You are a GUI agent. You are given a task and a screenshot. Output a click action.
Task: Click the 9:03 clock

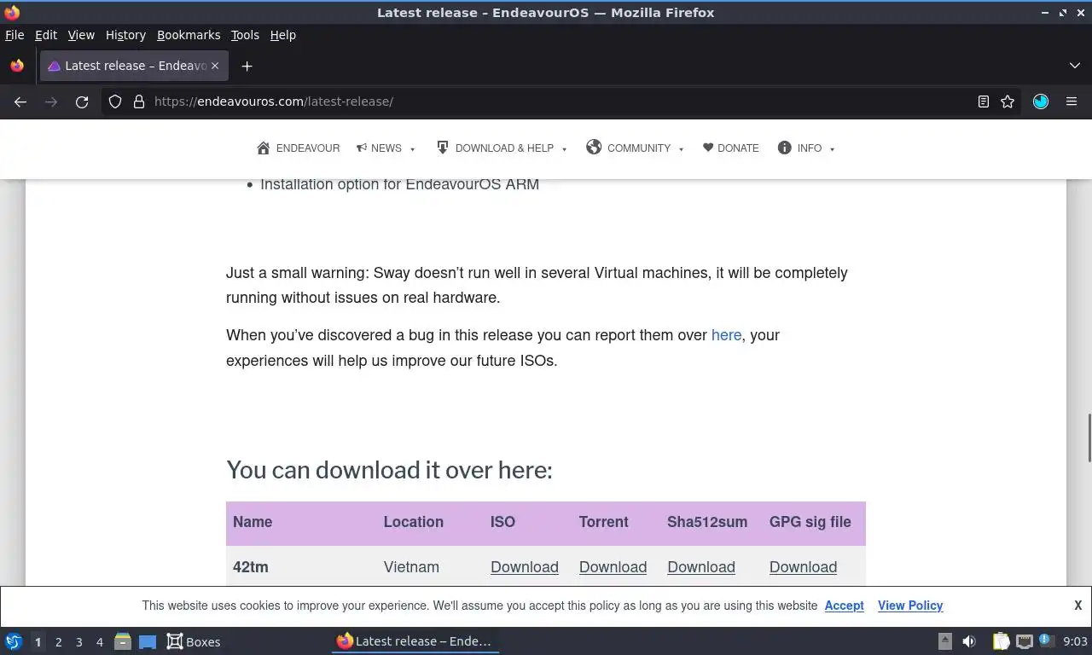1075,641
